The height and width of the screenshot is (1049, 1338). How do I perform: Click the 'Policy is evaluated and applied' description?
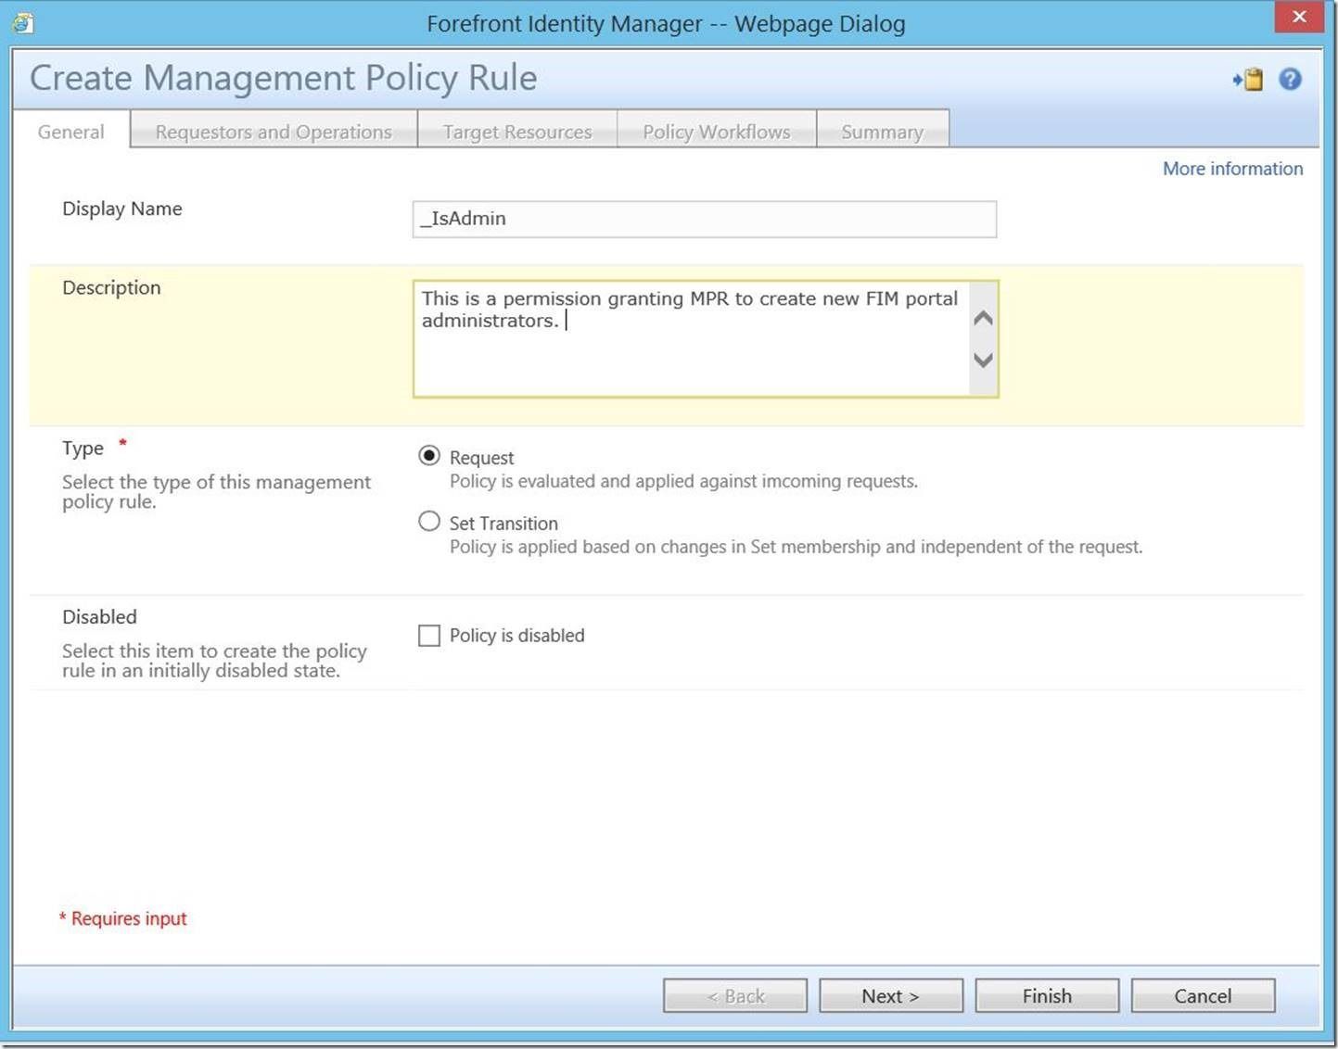pos(684,481)
